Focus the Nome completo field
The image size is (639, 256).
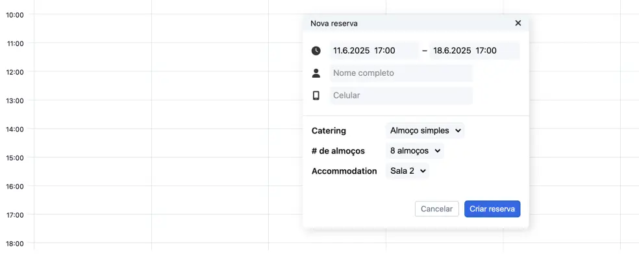(x=401, y=73)
